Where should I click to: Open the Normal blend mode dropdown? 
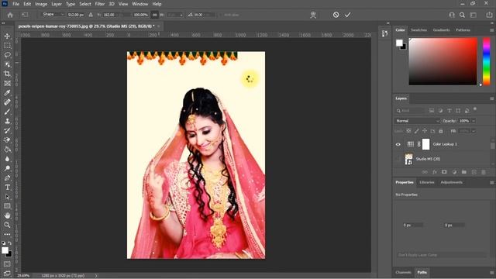[417, 121]
